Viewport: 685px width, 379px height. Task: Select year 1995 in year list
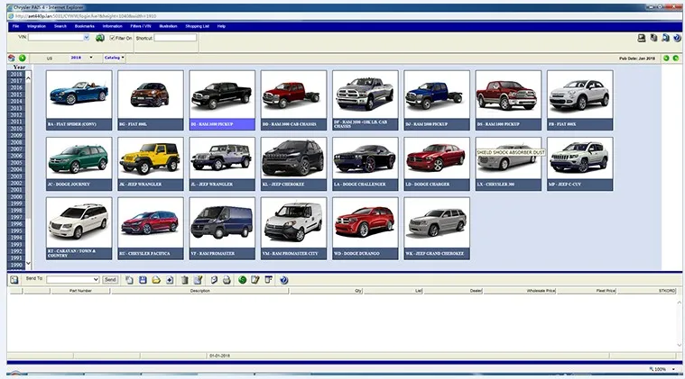[x=16, y=230]
